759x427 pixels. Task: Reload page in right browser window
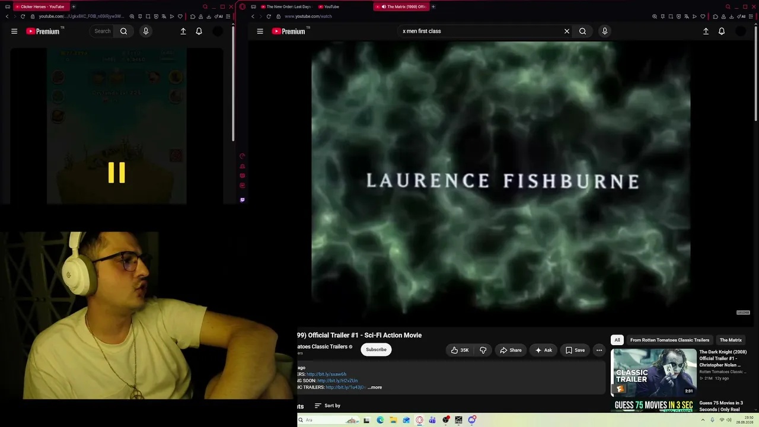coord(269,17)
